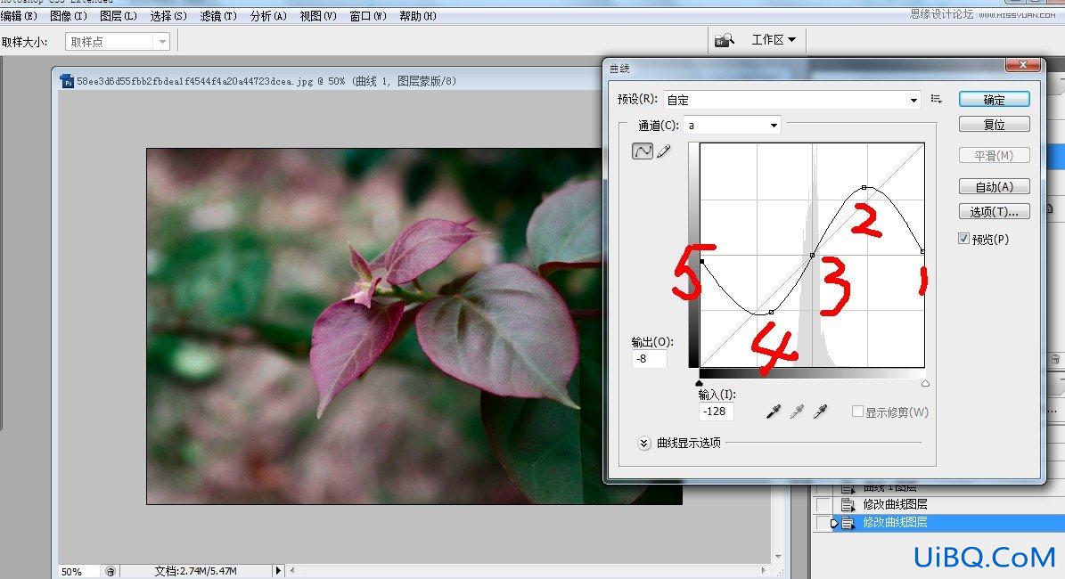Image resolution: width=1065 pixels, height=579 pixels.
Task: Expand 曲线显示选项 curve display options
Action: pyautogui.click(x=644, y=444)
